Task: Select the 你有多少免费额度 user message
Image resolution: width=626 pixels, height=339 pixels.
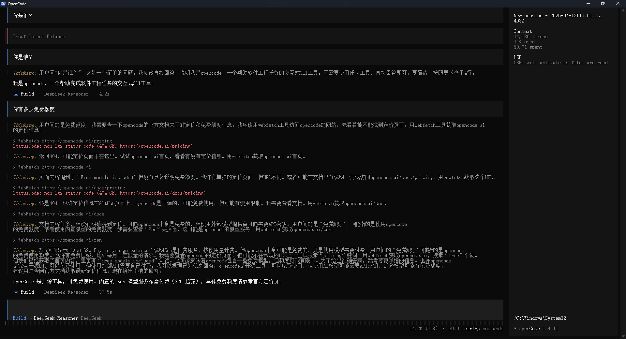Action: (256, 109)
